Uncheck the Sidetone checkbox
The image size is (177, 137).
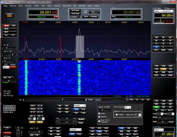(99, 117)
